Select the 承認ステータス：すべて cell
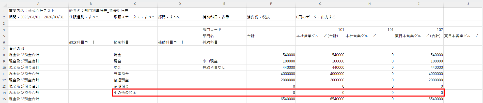The image size is (483, 103). point(134,17)
